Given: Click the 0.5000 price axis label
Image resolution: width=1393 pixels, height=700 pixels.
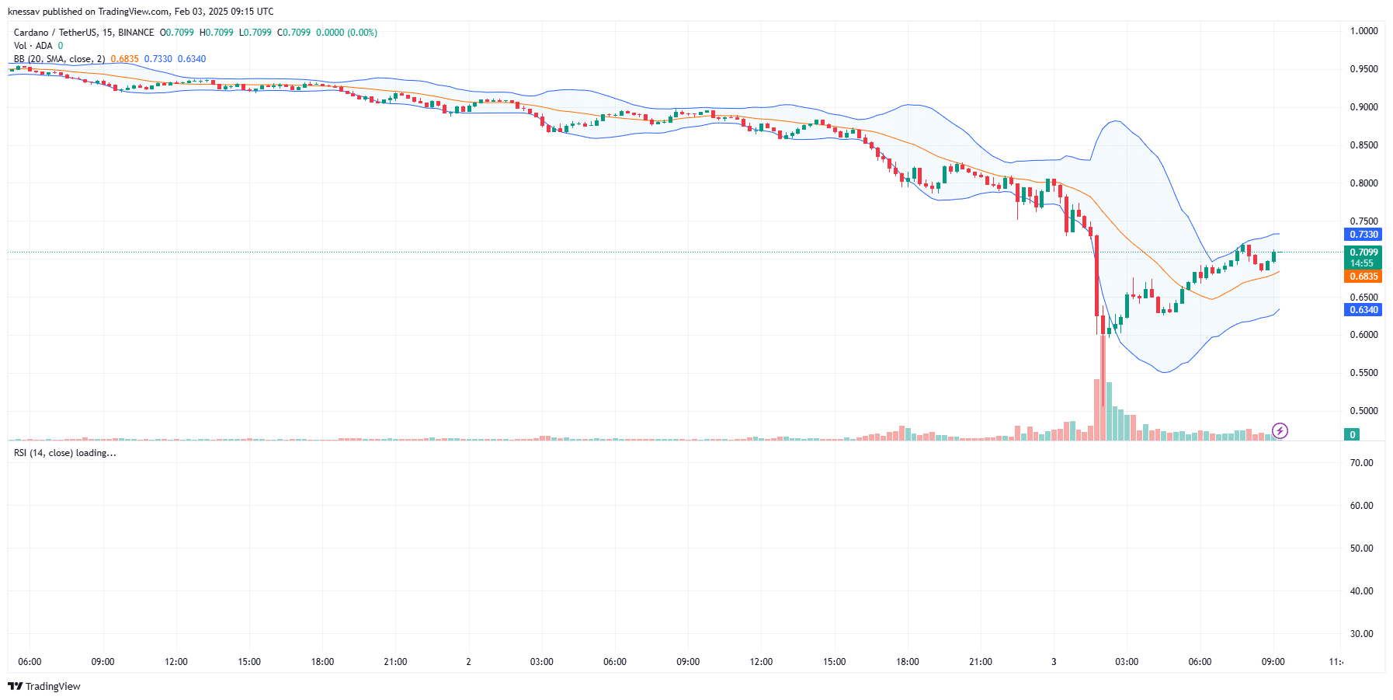Looking at the screenshot, I should (1363, 411).
